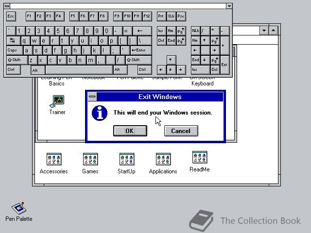Toggle the left Ctrl key
311x233 pixels.
(x=14, y=70)
